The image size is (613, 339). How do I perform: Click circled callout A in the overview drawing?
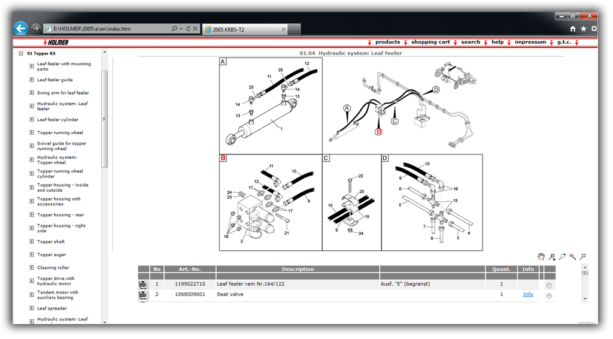[347, 108]
